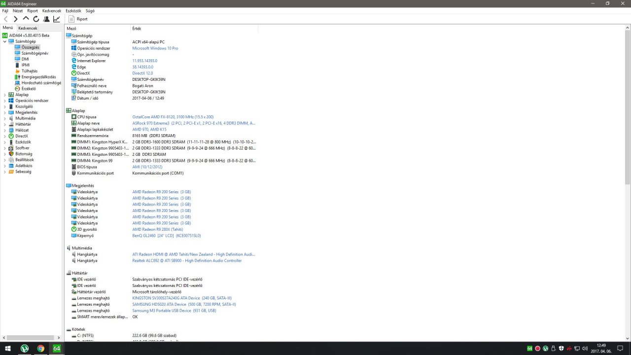
Task: Go forward with the right arrow toolbar button
Action: click(16, 19)
